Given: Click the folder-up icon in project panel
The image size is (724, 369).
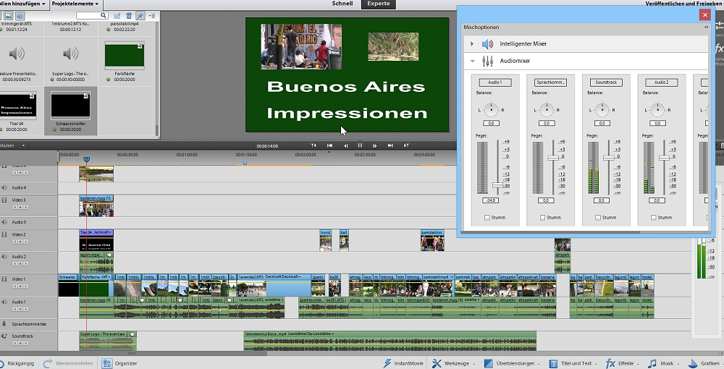Looking at the screenshot, I should 117,16.
